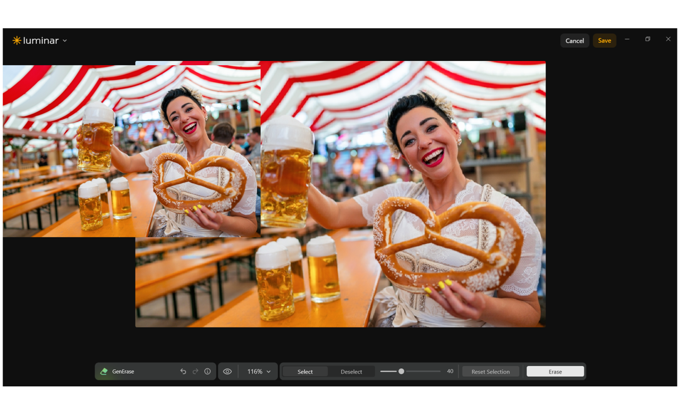Save the edited image
This screenshot has width=680, height=415.
click(605, 41)
